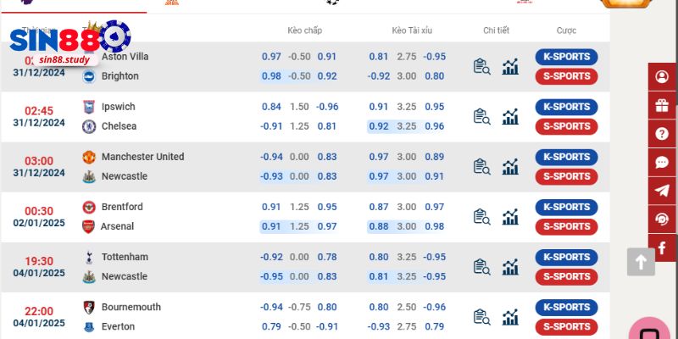The image size is (678, 339).
Task: Click the Chi tiết column header
Action: coord(497,31)
